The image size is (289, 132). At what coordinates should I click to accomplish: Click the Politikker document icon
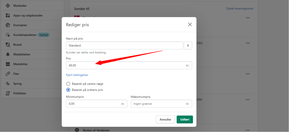[8, 93]
